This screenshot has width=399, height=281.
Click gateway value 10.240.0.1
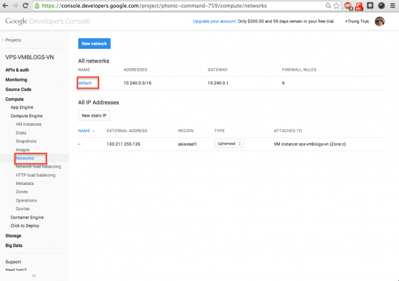point(218,83)
